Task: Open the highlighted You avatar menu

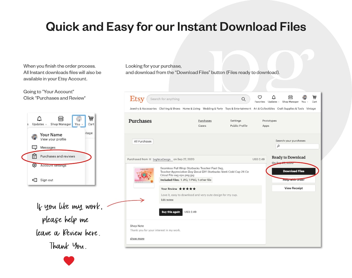Action: point(79,121)
